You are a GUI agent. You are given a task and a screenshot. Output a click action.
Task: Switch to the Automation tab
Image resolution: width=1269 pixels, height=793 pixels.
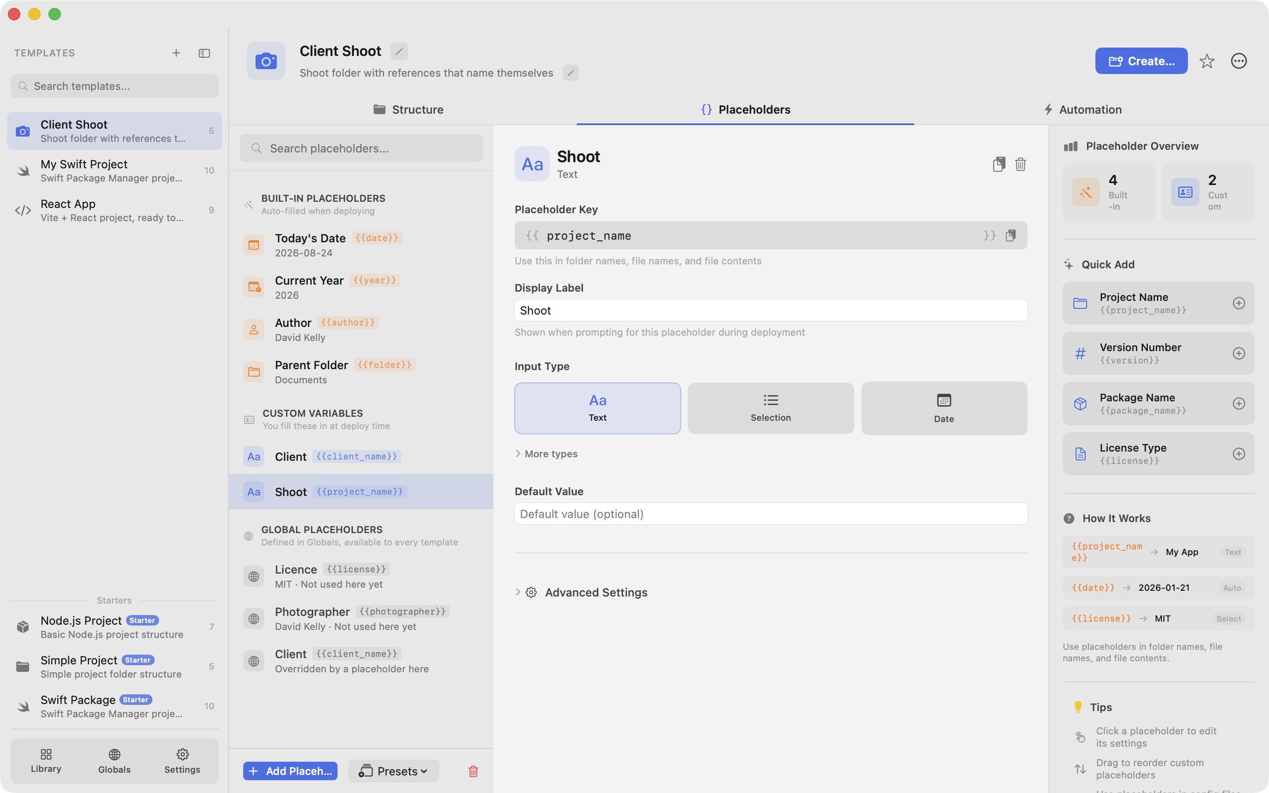point(1082,110)
